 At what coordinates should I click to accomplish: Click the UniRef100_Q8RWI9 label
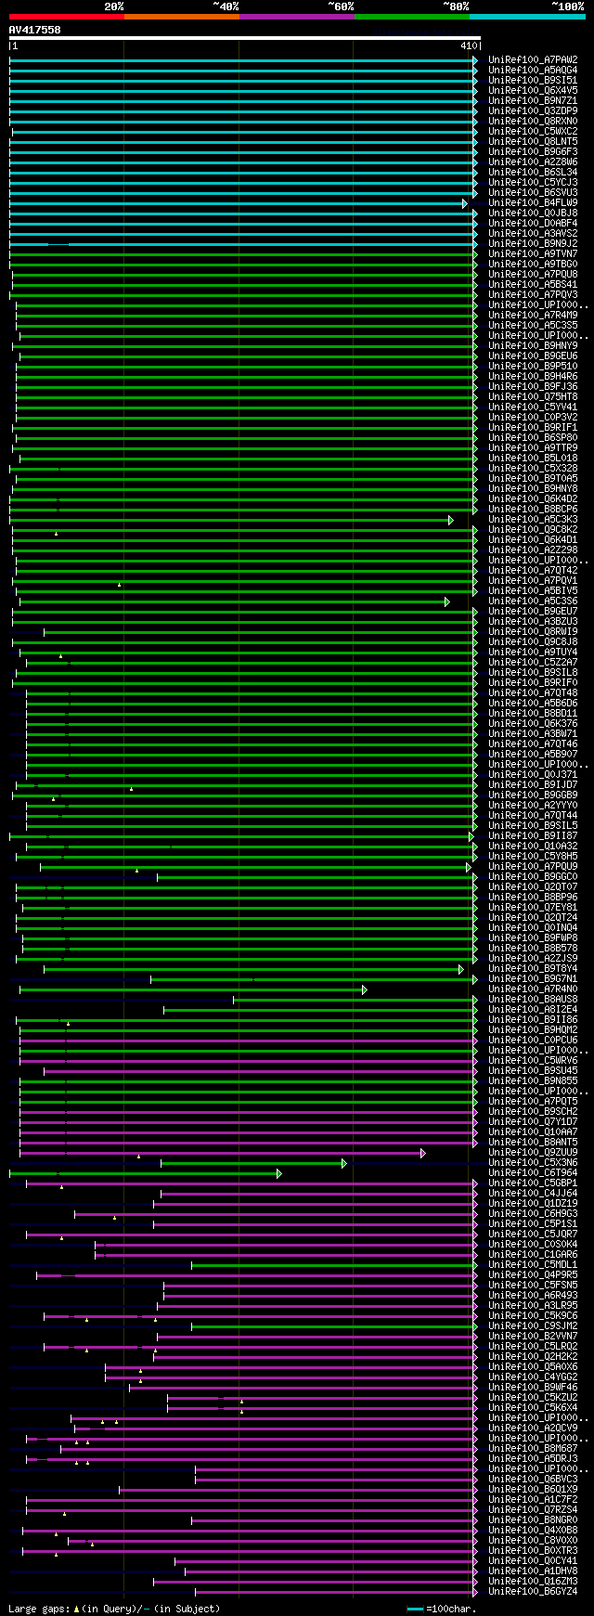(533, 632)
